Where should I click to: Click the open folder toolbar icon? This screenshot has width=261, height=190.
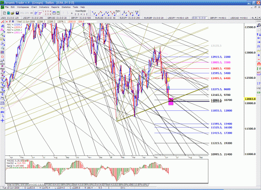click(13, 13)
